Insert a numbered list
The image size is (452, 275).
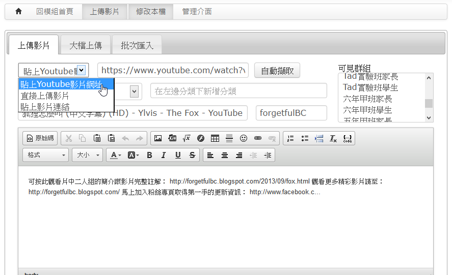[x=290, y=138]
